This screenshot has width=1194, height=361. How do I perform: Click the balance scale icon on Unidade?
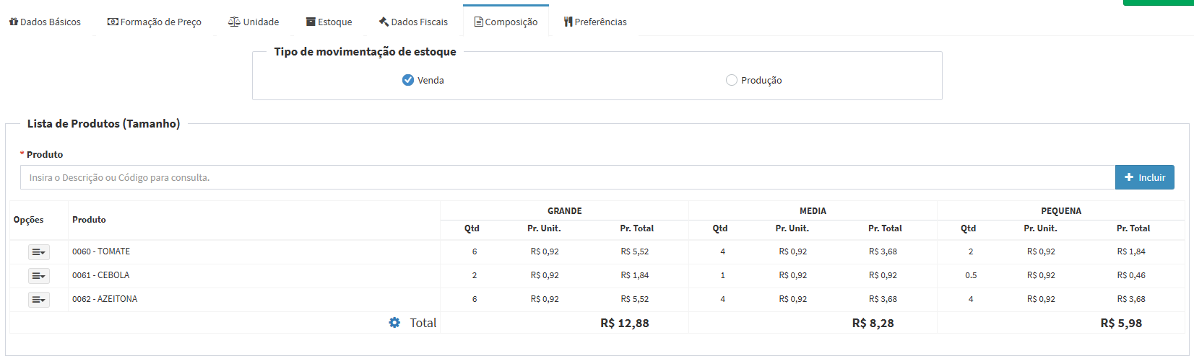coord(234,22)
